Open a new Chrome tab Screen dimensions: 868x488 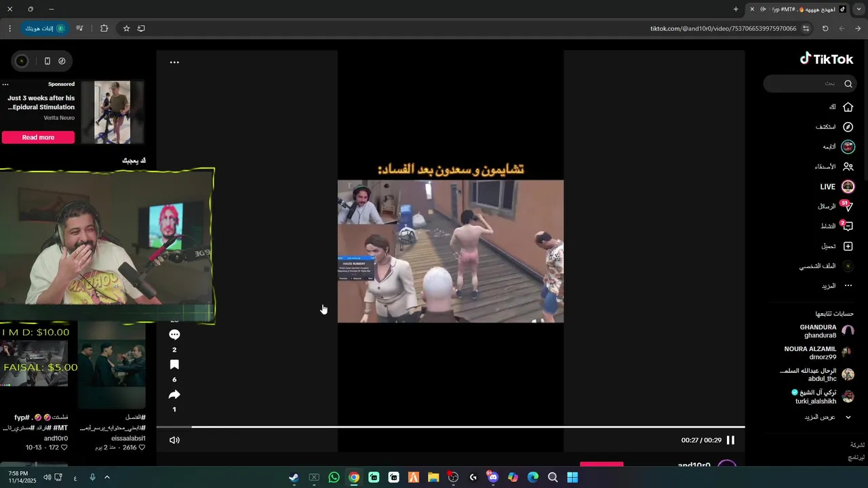(x=736, y=9)
